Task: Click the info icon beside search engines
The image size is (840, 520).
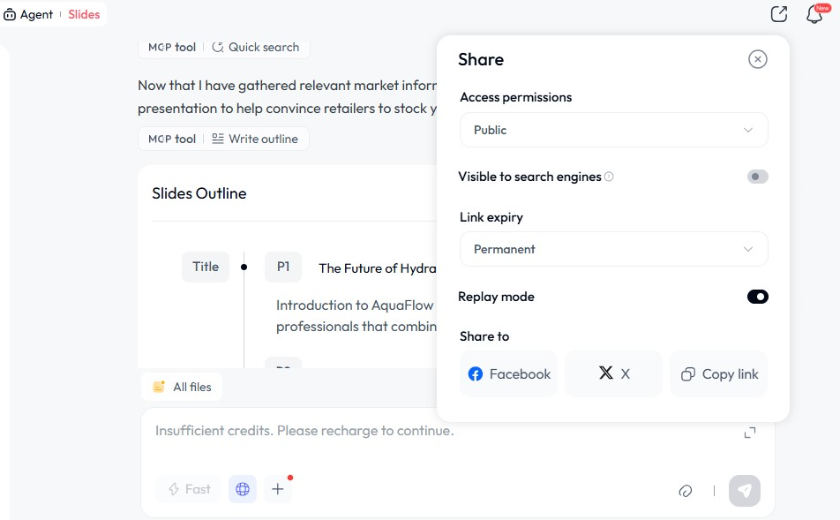Action: pyautogui.click(x=609, y=177)
